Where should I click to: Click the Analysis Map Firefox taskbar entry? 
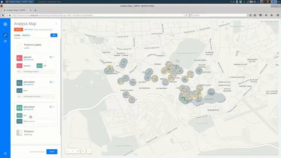tap(19, 2)
